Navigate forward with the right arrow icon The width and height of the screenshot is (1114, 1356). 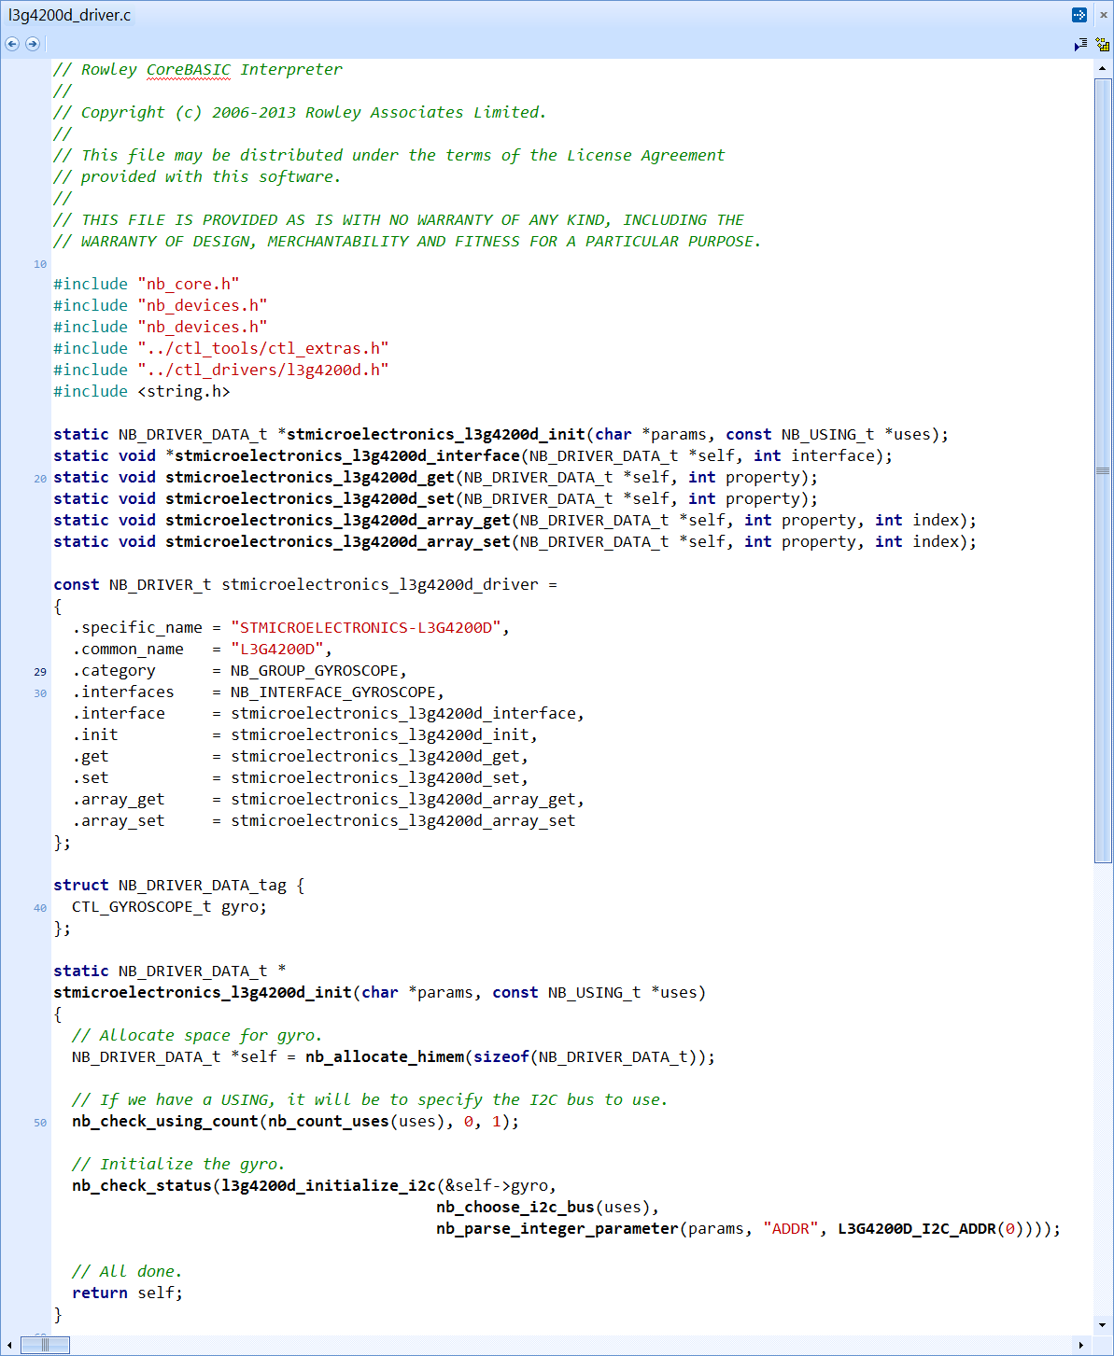point(33,44)
